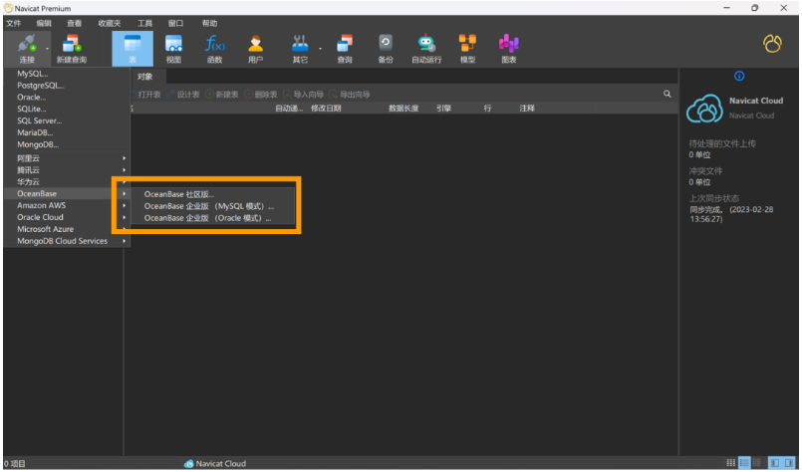Open 自动运行 (Automation) robot icon
This screenshot has height=472, width=802.
coord(426,49)
